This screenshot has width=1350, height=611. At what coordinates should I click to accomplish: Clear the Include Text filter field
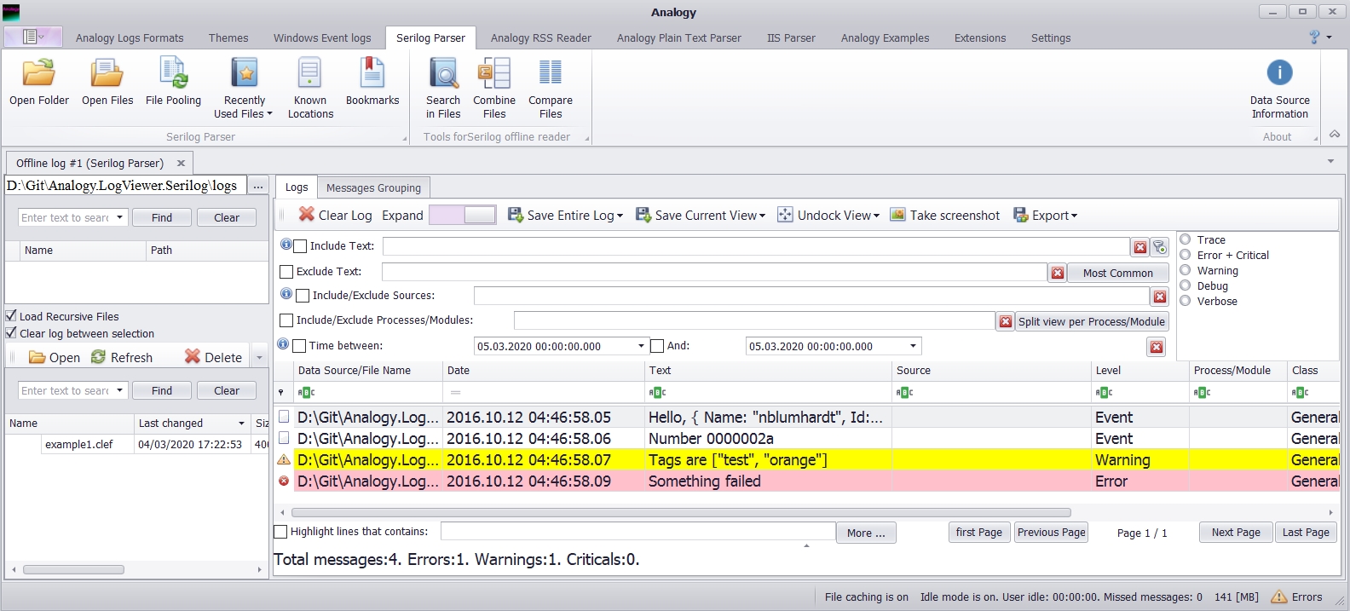pos(1140,247)
